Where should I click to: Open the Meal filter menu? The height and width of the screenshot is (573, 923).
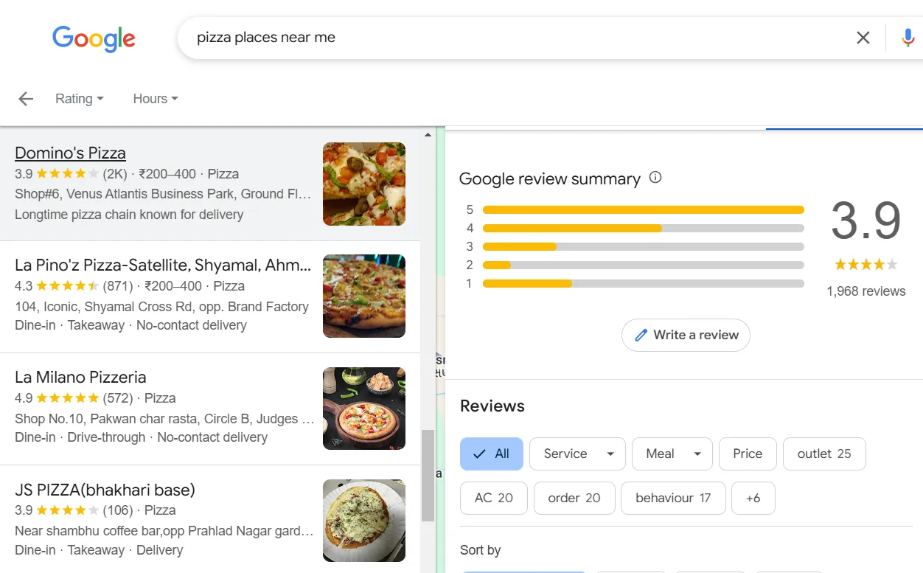tap(672, 454)
